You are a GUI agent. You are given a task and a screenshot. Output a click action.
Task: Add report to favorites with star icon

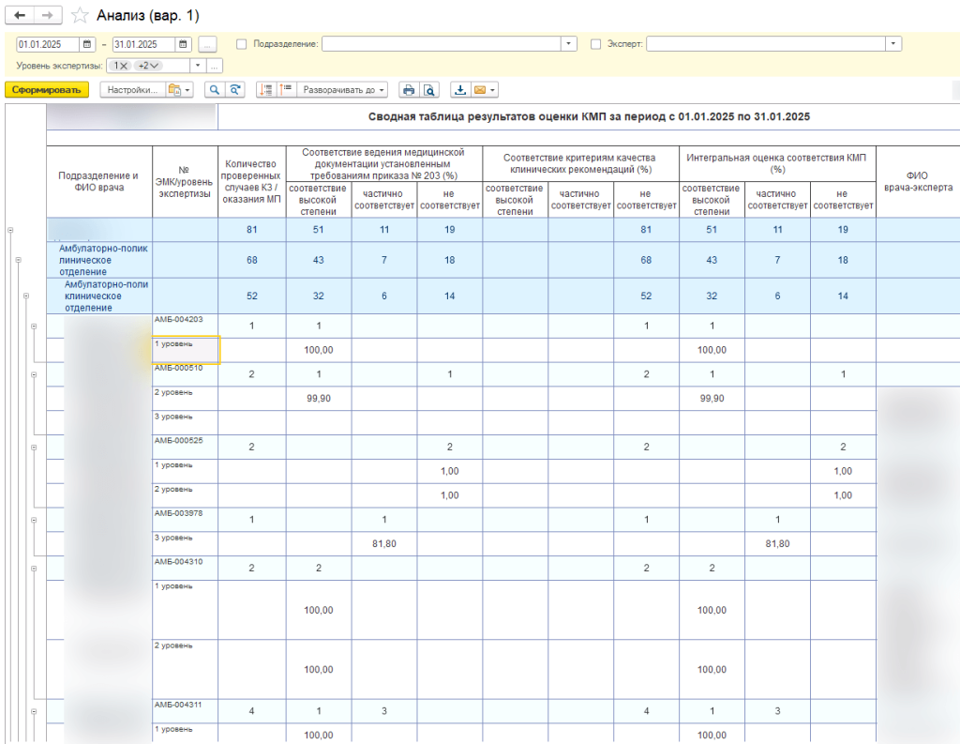80,16
